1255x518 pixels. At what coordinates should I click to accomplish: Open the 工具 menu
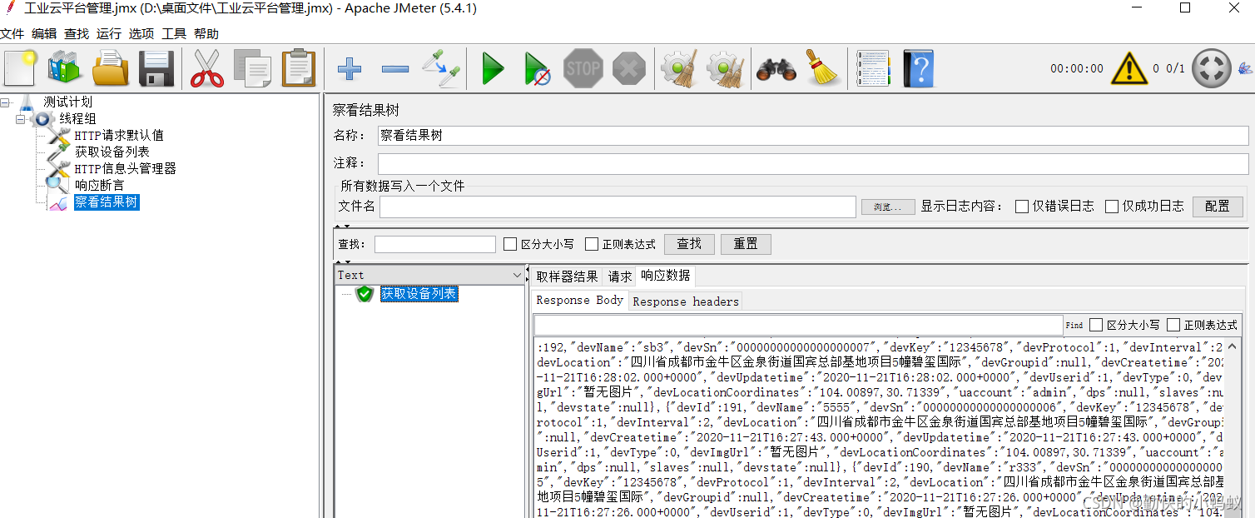pyautogui.click(x=174, y=33)
